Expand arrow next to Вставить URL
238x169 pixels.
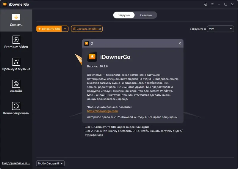coord(65,29)
